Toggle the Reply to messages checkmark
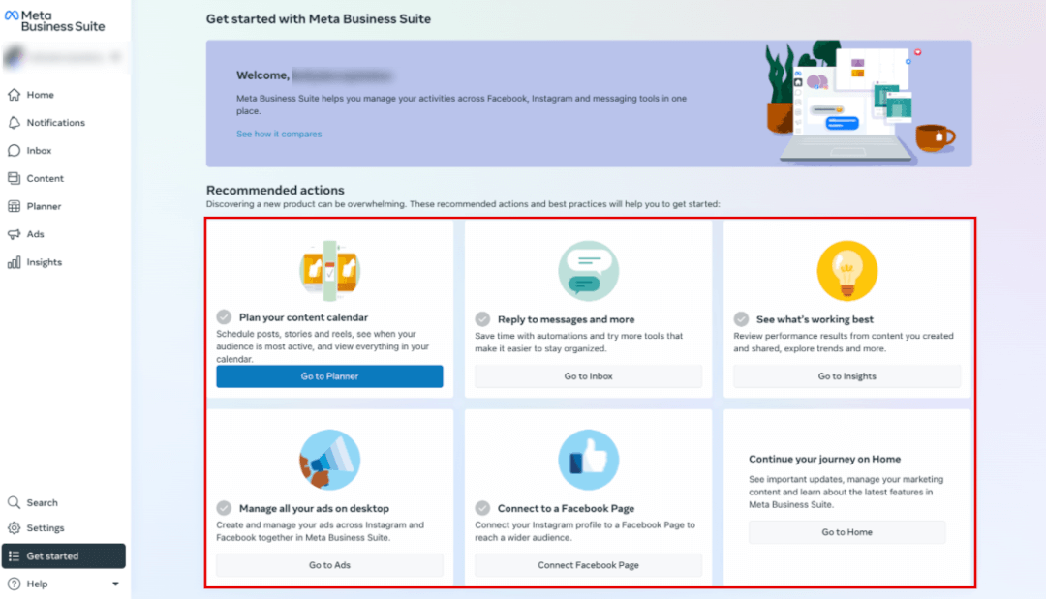 483,319
